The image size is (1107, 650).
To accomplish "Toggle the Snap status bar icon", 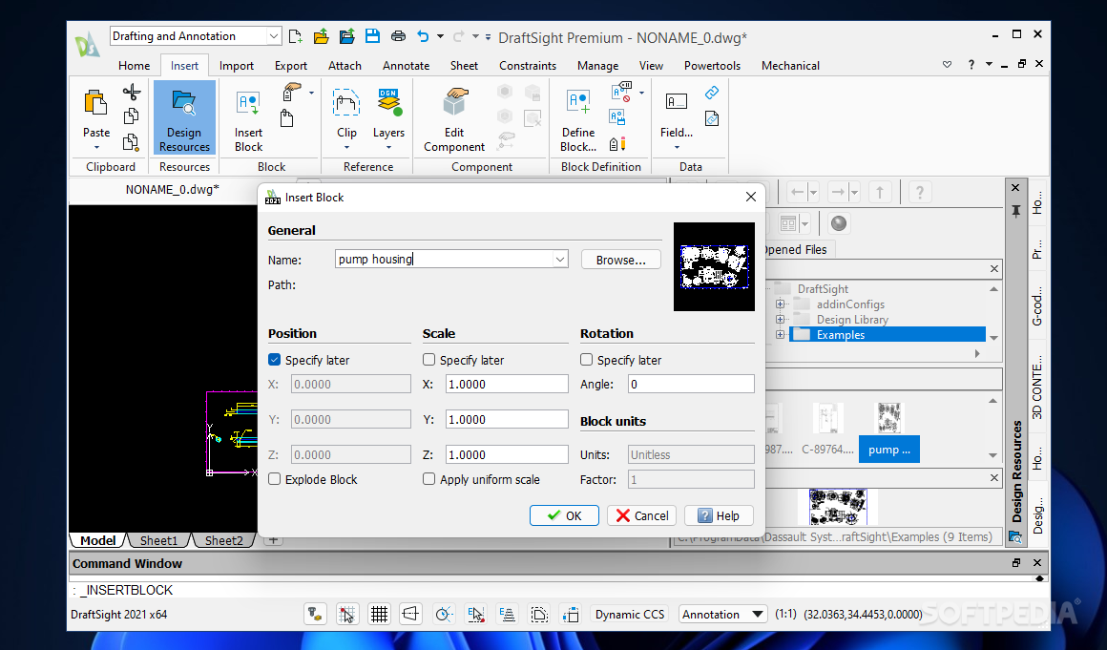I will 346,614.
